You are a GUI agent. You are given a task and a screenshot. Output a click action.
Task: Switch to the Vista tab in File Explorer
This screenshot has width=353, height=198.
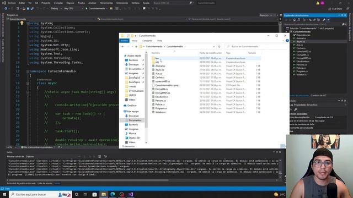tap(159, 41)
